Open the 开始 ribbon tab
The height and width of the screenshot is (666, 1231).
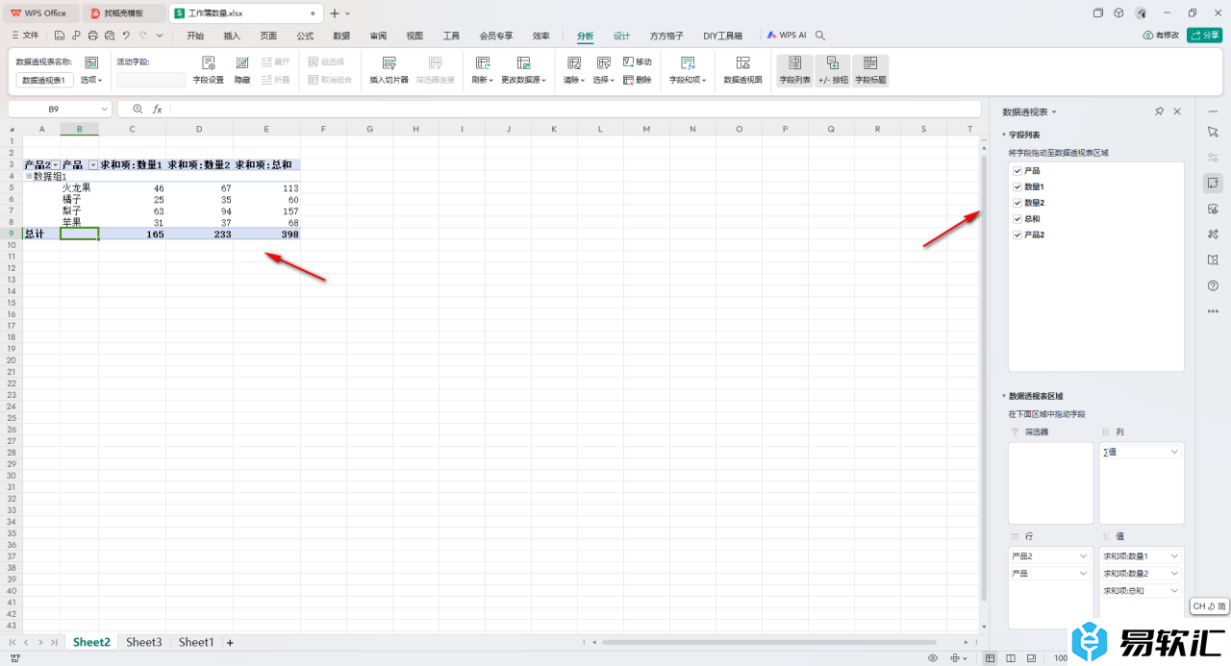(195, 36)
